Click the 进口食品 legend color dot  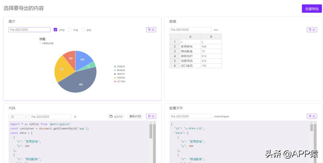pyautogui.click(x=115, y=81)
